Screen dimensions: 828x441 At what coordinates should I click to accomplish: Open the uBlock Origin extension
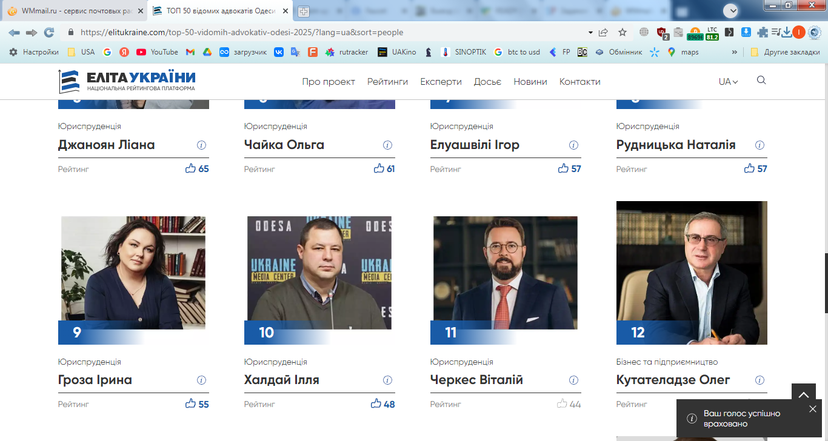[662, 33]
